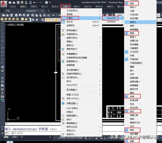The width and height of the screenshot is (162, 143).
Task: Click Undo arrow in quick access toolbar
Action: (35, 2)
